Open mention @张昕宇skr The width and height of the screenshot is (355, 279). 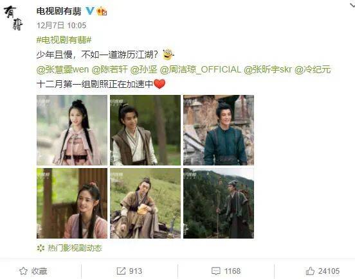(x=268, y=69)
